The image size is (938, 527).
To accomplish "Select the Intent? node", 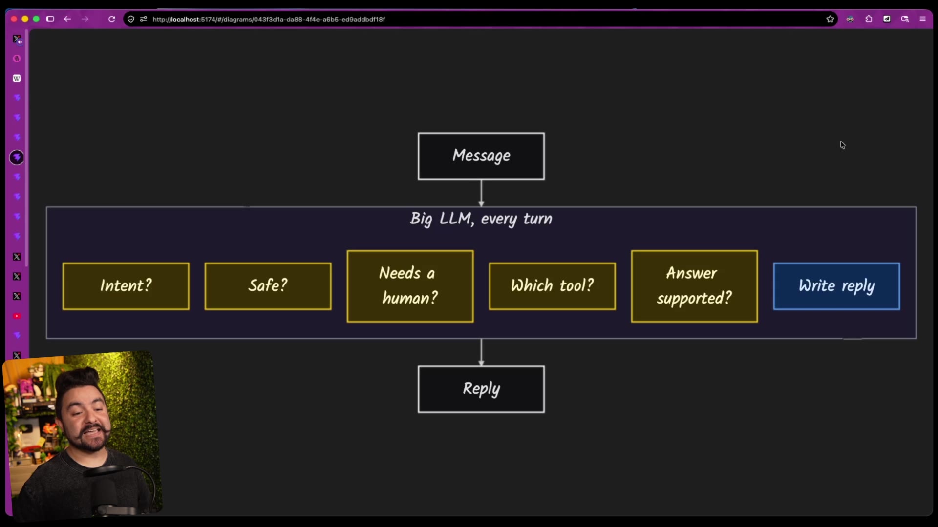I will pos(126,286).
